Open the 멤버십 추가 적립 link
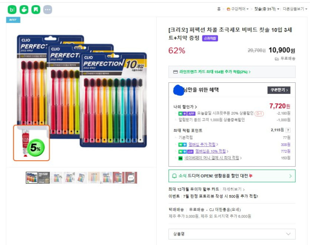Image resolution: width=310 pixels, height=245 pixels. point(203,144)
